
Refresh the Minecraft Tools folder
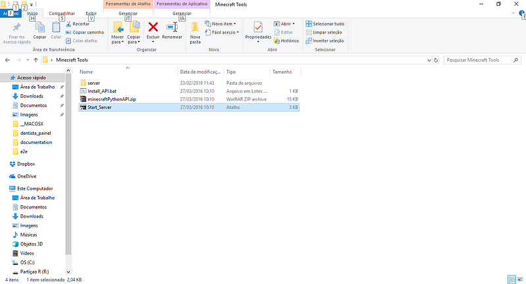[x=436, y=60]
